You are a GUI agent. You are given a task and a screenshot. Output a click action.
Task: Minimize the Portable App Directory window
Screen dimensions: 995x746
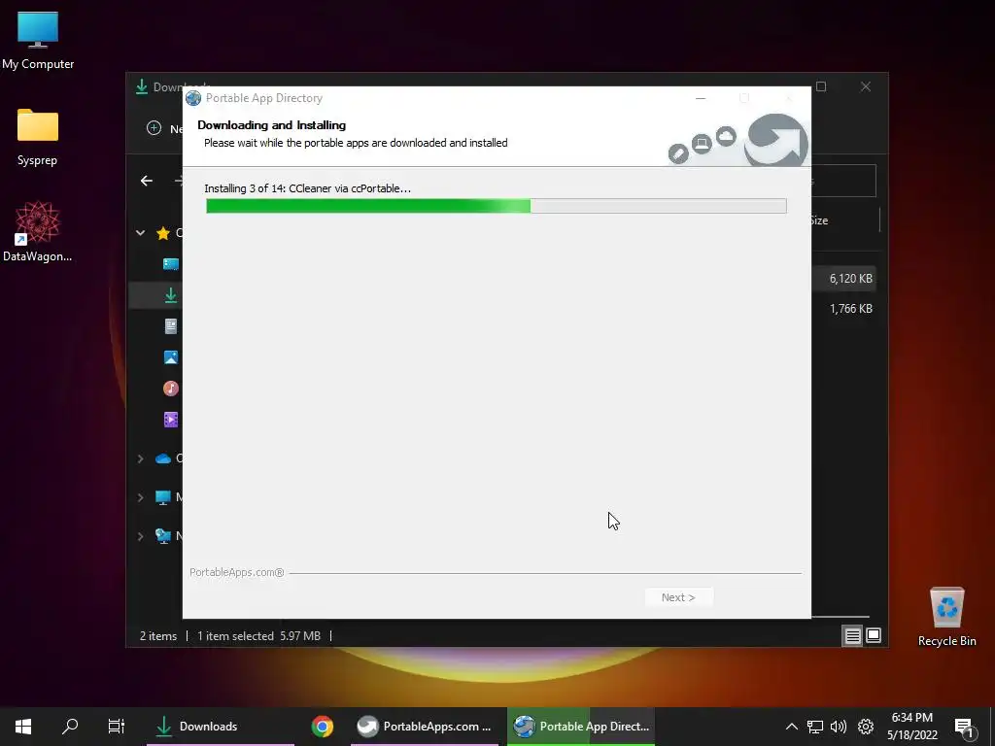701,98
